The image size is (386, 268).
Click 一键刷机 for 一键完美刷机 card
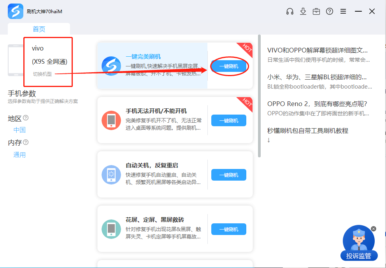229,66
